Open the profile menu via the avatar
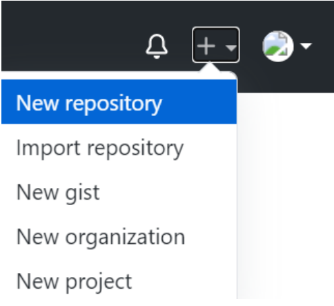This screenshot has height=306, width=334. pos(278,46)
